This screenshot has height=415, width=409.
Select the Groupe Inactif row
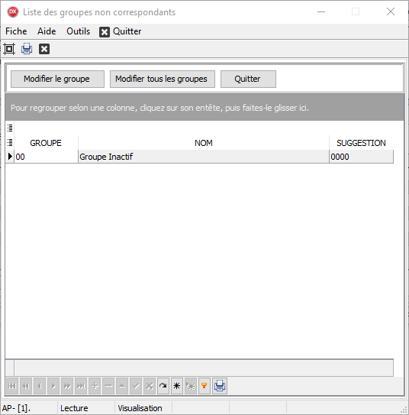[204, 157]
